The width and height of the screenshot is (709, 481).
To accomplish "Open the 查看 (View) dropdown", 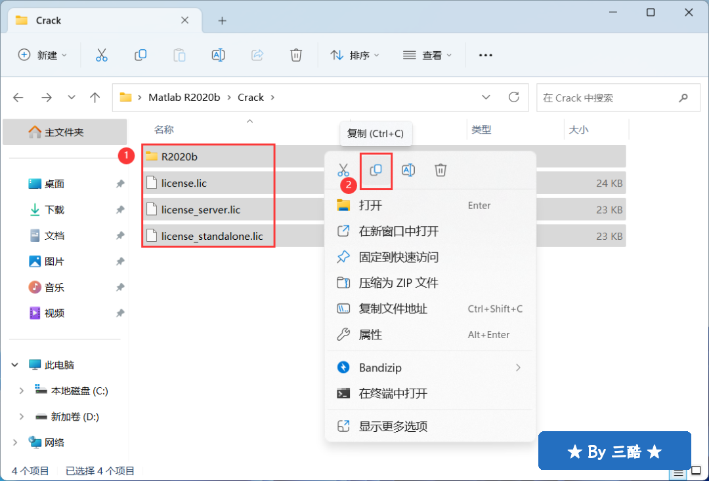I will 427,55.
